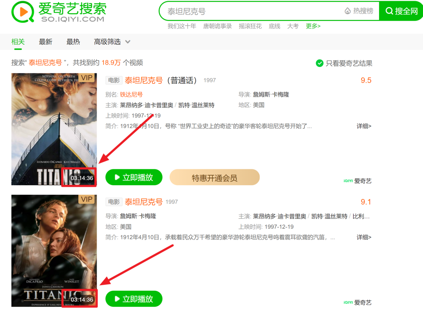Click the magnifier search-all-web button
The height and width of the screenshot is (313, 423).
coord(401,11)
